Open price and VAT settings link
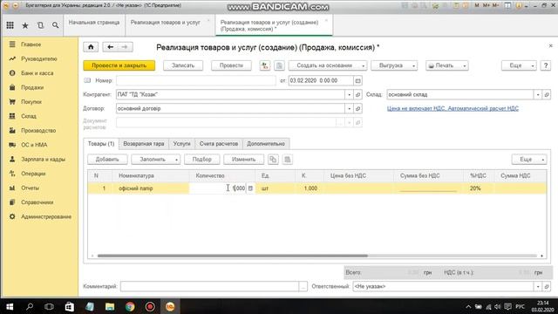 453,108
